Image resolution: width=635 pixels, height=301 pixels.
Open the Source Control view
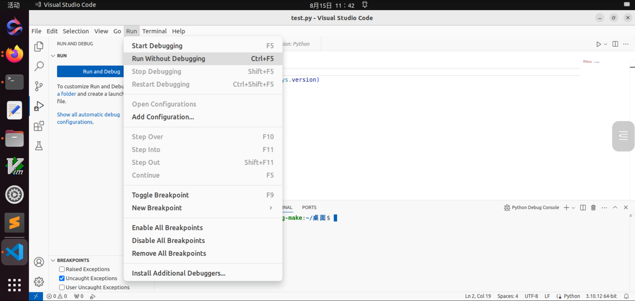click(39, 86)
